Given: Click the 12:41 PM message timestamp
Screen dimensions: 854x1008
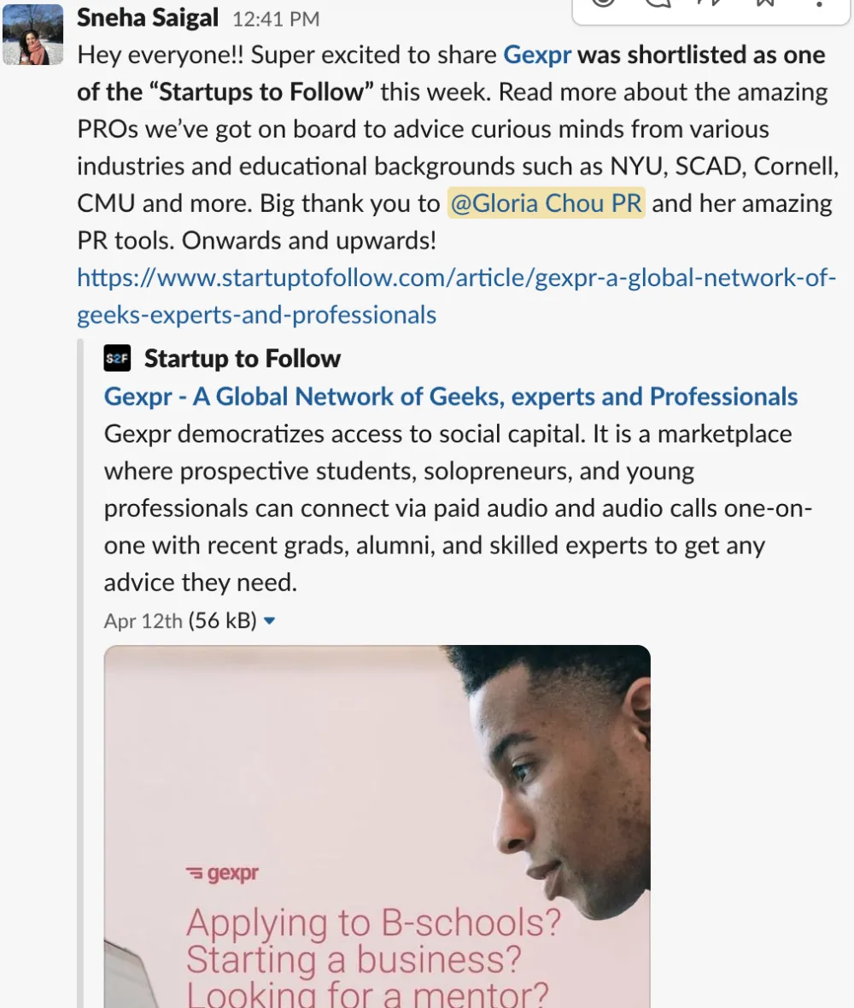Looking at the screenshot, I should (x=276, y=20).
